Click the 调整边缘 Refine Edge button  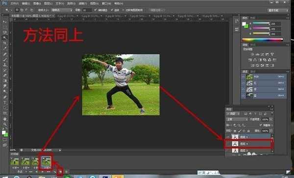click(157, 10)
